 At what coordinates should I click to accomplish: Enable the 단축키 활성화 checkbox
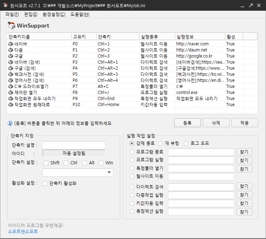[45, 183]
